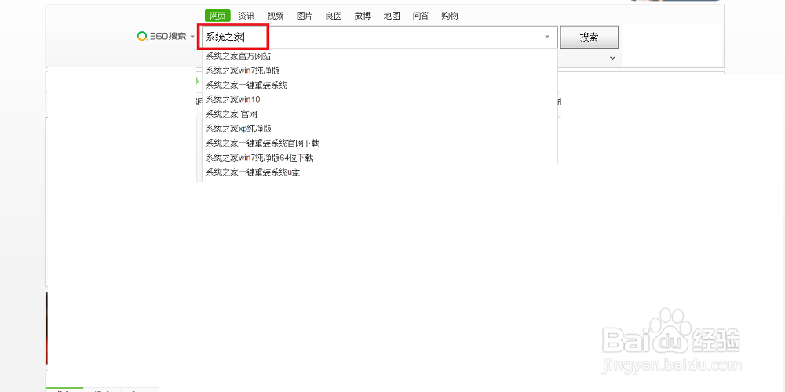Click the 搜索 button
Viewport: 785px width, 392px height.
590,37
